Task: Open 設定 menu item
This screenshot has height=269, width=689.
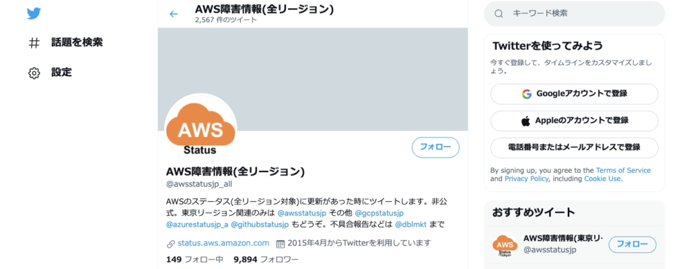Action: click(x=61, y=73)
